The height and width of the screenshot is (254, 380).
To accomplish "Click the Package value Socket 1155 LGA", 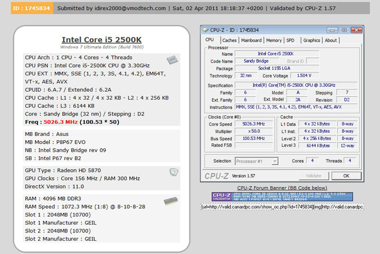I will (x=277, y=68).
